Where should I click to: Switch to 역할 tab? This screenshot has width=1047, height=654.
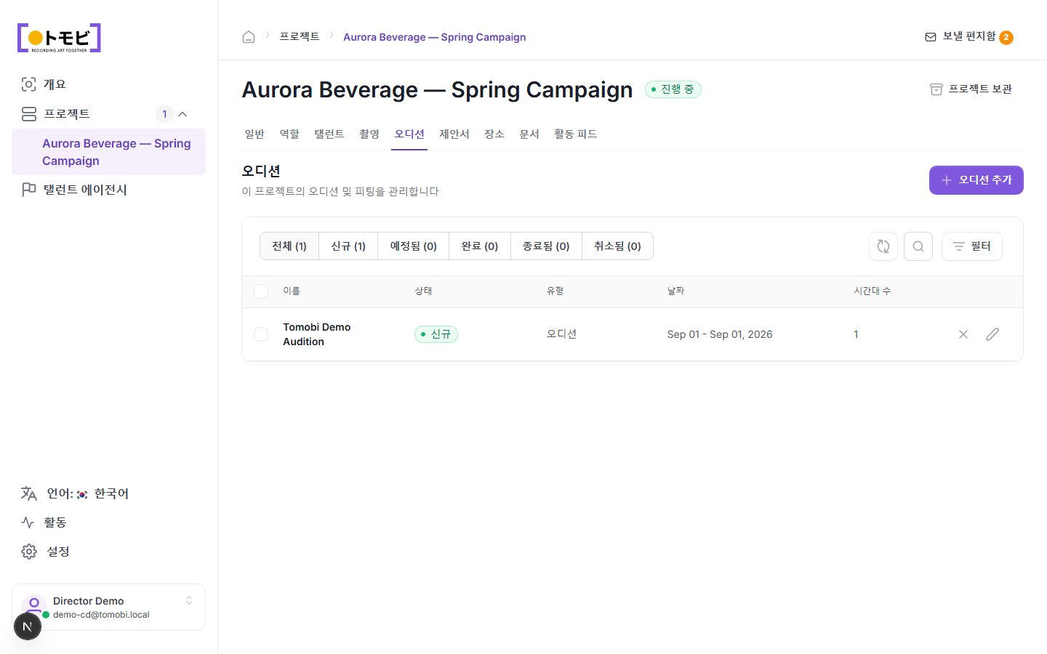[289, 134]
